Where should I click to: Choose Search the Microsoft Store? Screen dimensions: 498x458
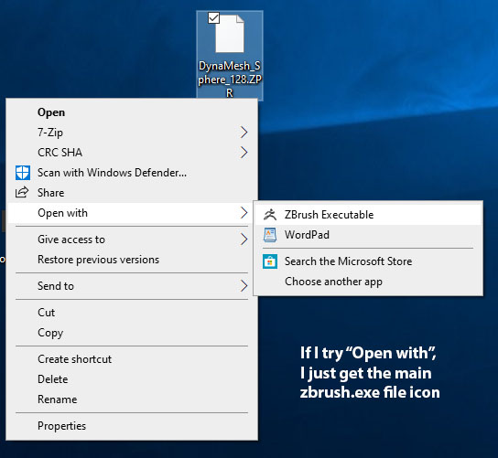pyautogui.click(x=368, y=261)
